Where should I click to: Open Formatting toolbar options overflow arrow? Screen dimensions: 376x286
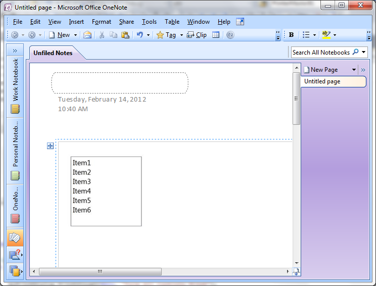(x=369, y=35)
